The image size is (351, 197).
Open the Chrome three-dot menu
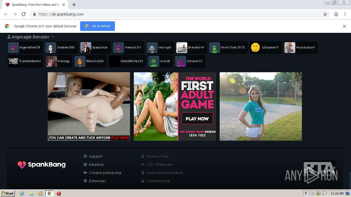coord(345,14)
